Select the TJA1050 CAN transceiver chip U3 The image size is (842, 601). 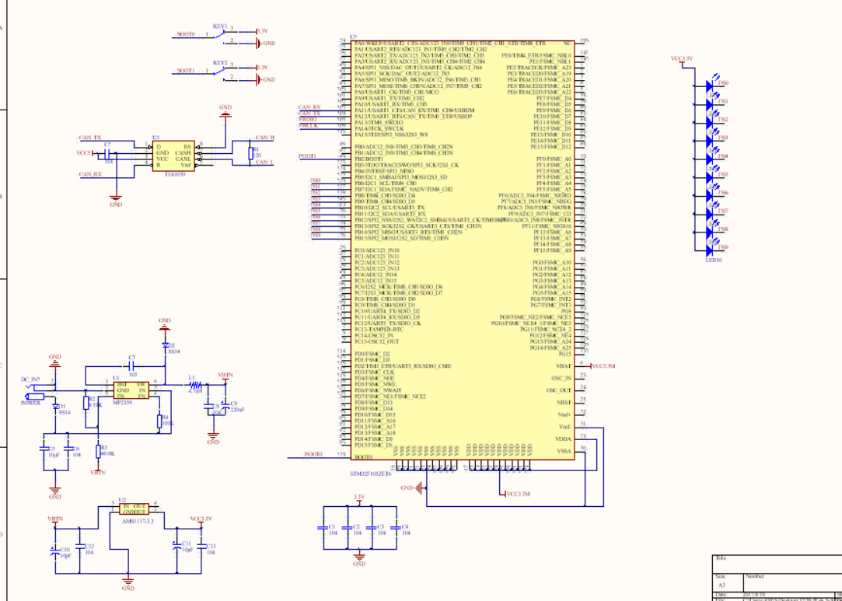pyautogui.click(x=173, y=156)
